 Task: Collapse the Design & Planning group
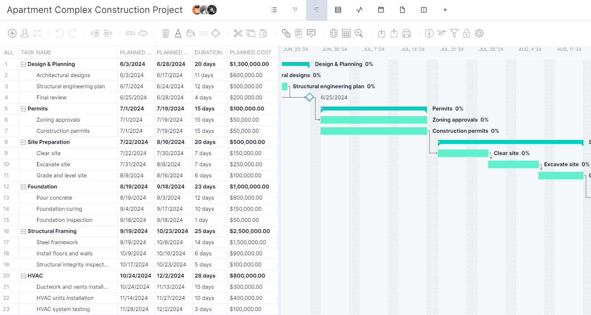(x=24, y=64)
